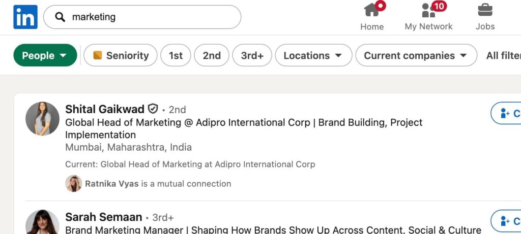Click the 10 notifications badge on My Network

click(x=439, y=6)
